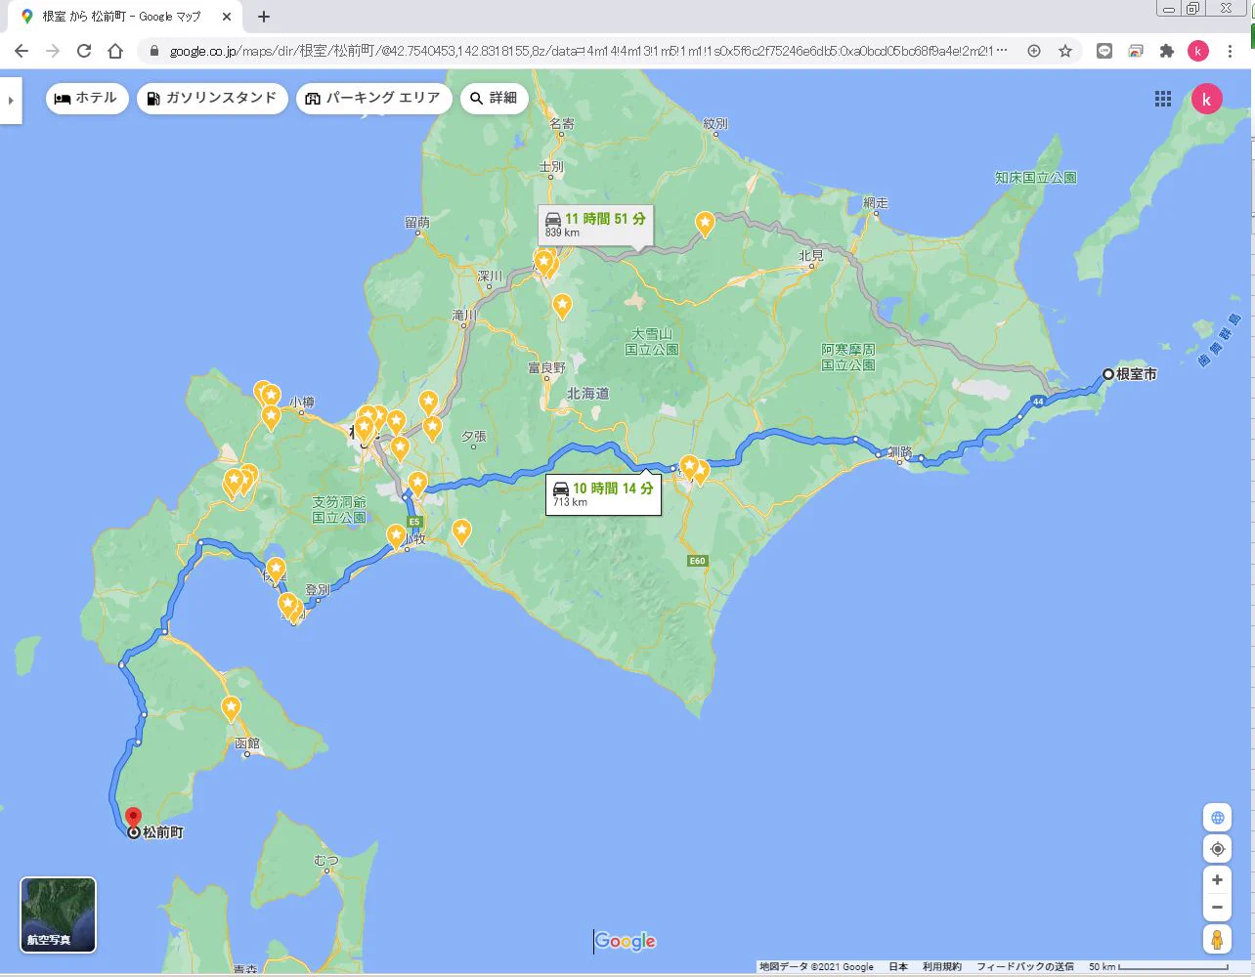Screen dimensions: 1255x977
Task: Open a new browser tab
Action: point(263,17)
